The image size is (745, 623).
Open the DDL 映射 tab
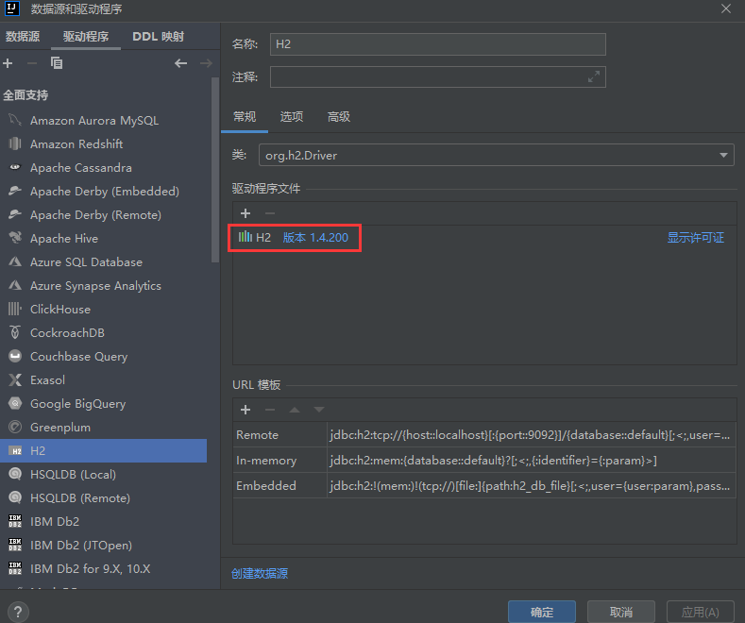point(159,37)
